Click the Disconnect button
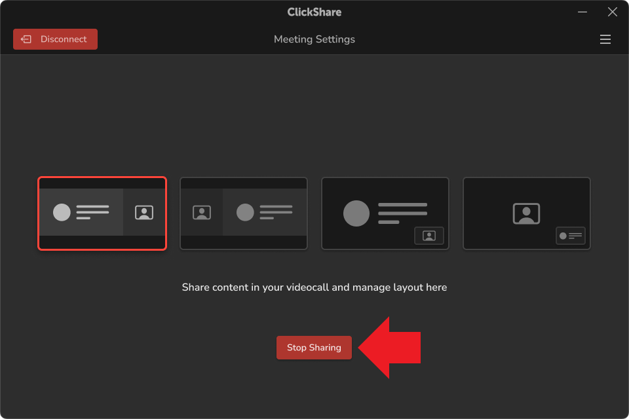 pos(55,39)
